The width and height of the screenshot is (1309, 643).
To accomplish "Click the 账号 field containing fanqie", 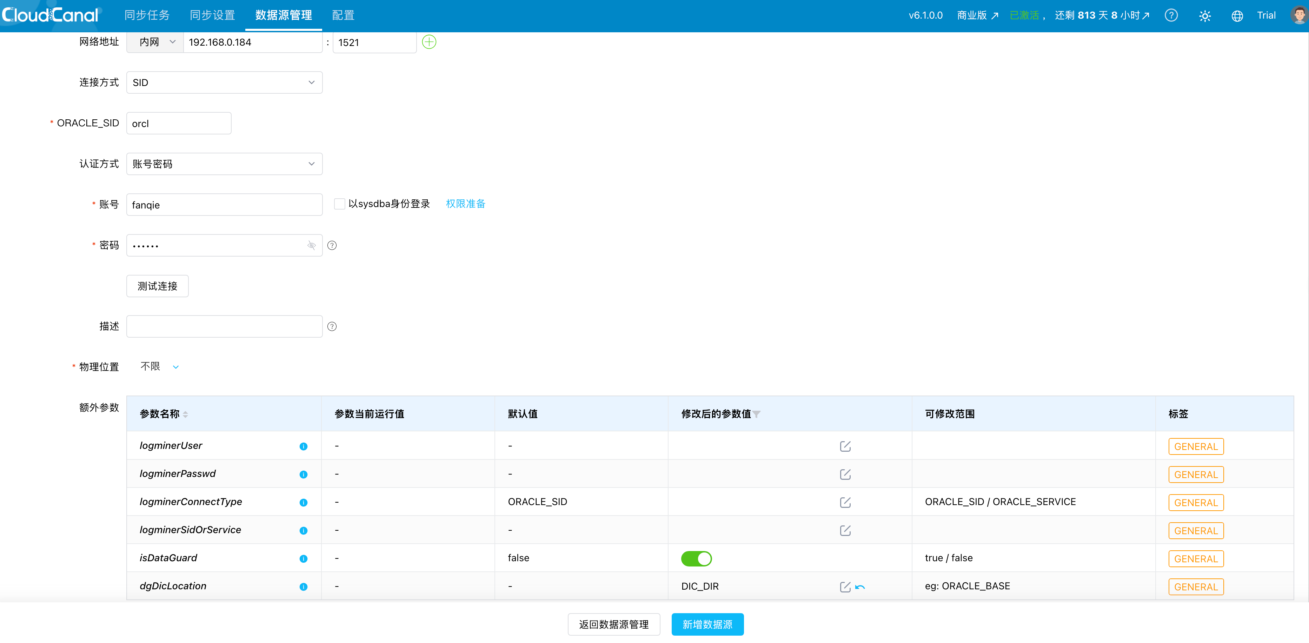I will click(x=224, y=205).
